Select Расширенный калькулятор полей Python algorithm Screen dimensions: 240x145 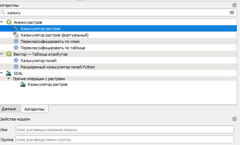click(58, 67)
